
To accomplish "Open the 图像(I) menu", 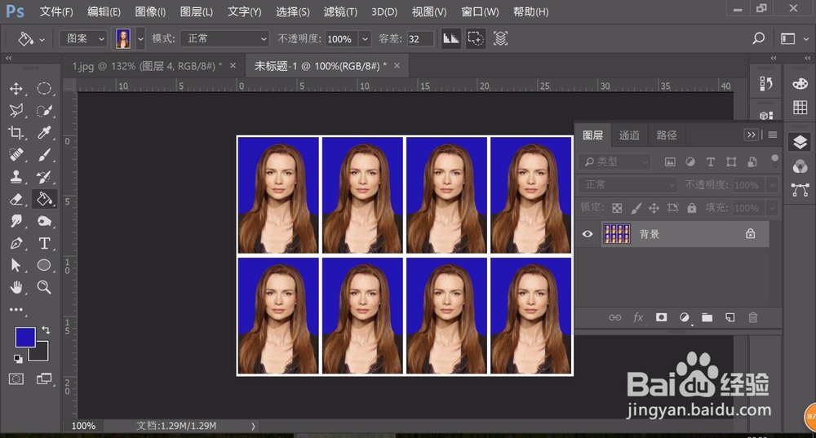I will click(x=150, y=11).
